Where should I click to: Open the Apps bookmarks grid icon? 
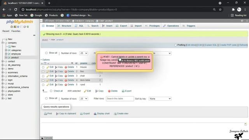pos(4,16)
